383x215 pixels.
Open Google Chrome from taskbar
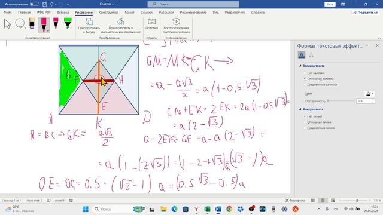point(229,209)
